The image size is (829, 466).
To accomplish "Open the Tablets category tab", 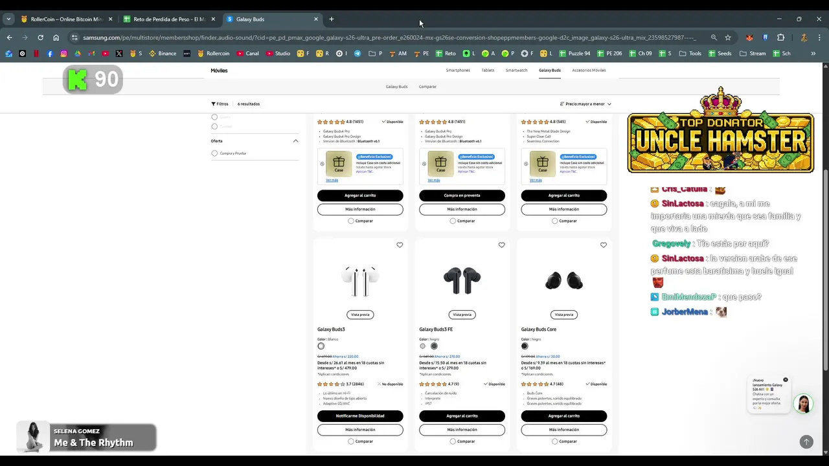I will (488, 70).
